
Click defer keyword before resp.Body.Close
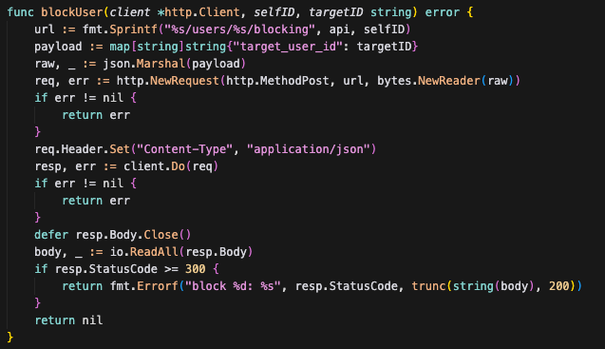pyautogui.click(x=51, y=235)
